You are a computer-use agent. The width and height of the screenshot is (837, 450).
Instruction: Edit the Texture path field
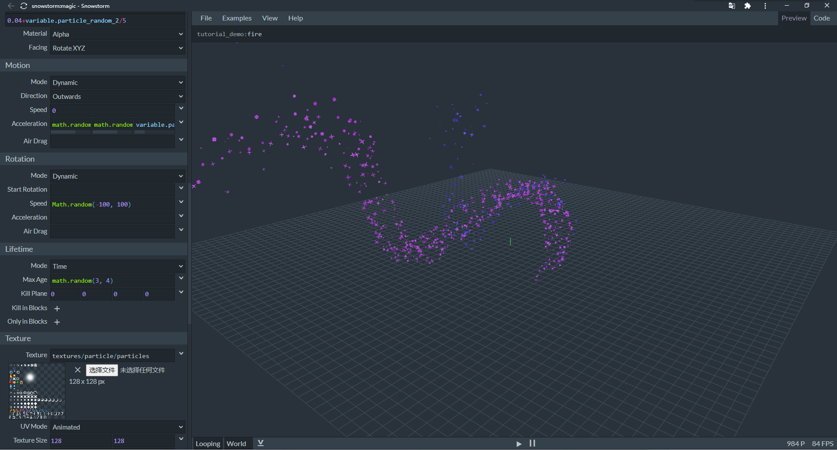(112, 356)
